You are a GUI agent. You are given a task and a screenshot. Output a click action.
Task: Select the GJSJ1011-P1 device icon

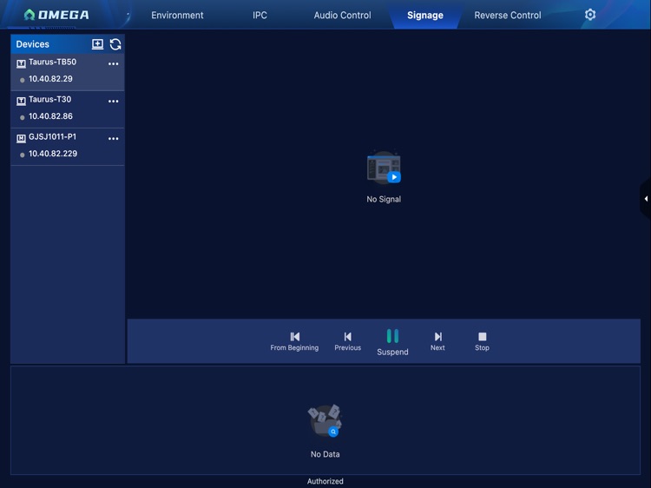pyautogui.click(x=21, y=138)
